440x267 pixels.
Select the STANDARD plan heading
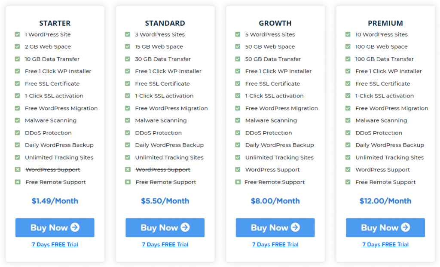click(x=165, y=23)
